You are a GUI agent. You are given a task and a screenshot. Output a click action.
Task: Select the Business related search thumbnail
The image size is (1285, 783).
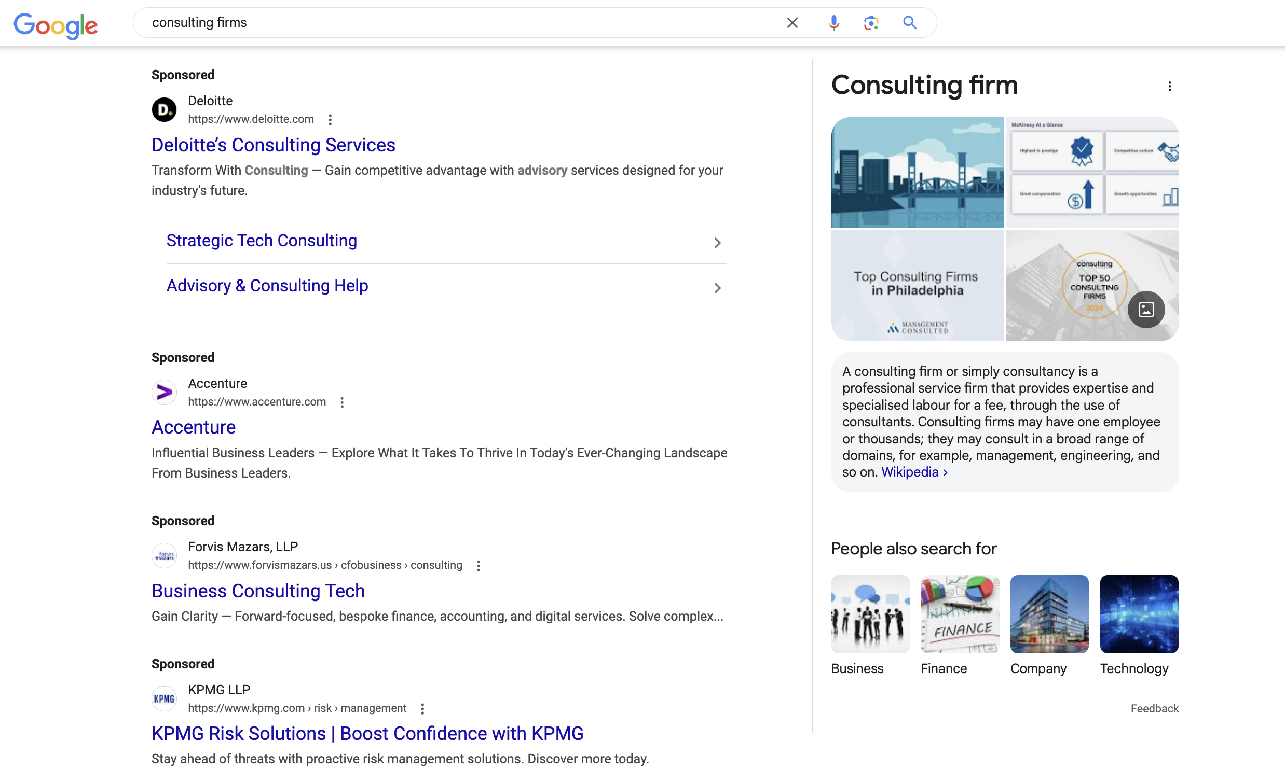click(x=870, y=614)
